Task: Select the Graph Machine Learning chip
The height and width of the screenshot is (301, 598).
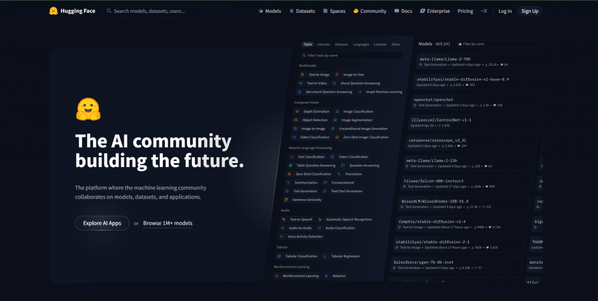Action: click(380, 92)
